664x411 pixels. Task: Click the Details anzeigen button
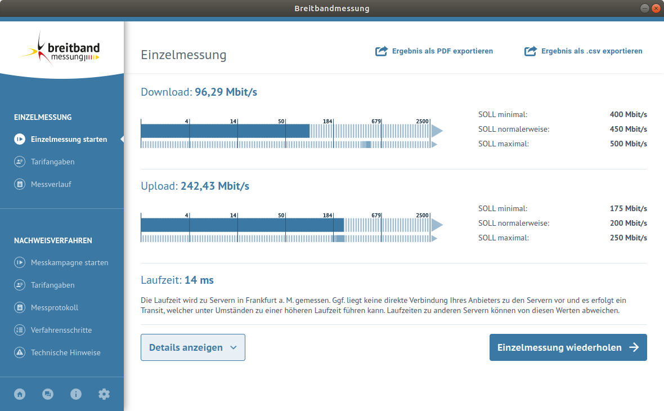(x=192, y=347)
